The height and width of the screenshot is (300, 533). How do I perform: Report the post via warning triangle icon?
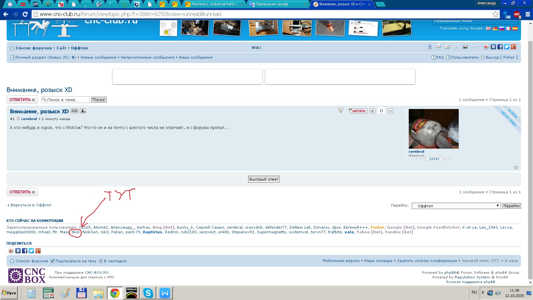pos(341,111)
